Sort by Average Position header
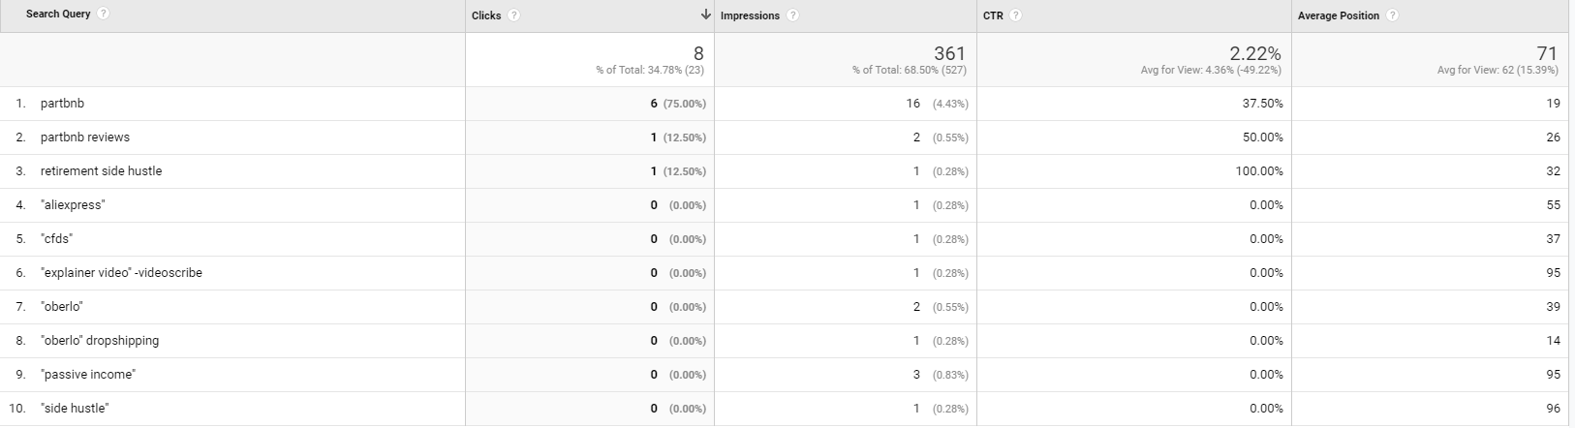The height and width of the screenshot is (428, 1575). [1339, 16]
